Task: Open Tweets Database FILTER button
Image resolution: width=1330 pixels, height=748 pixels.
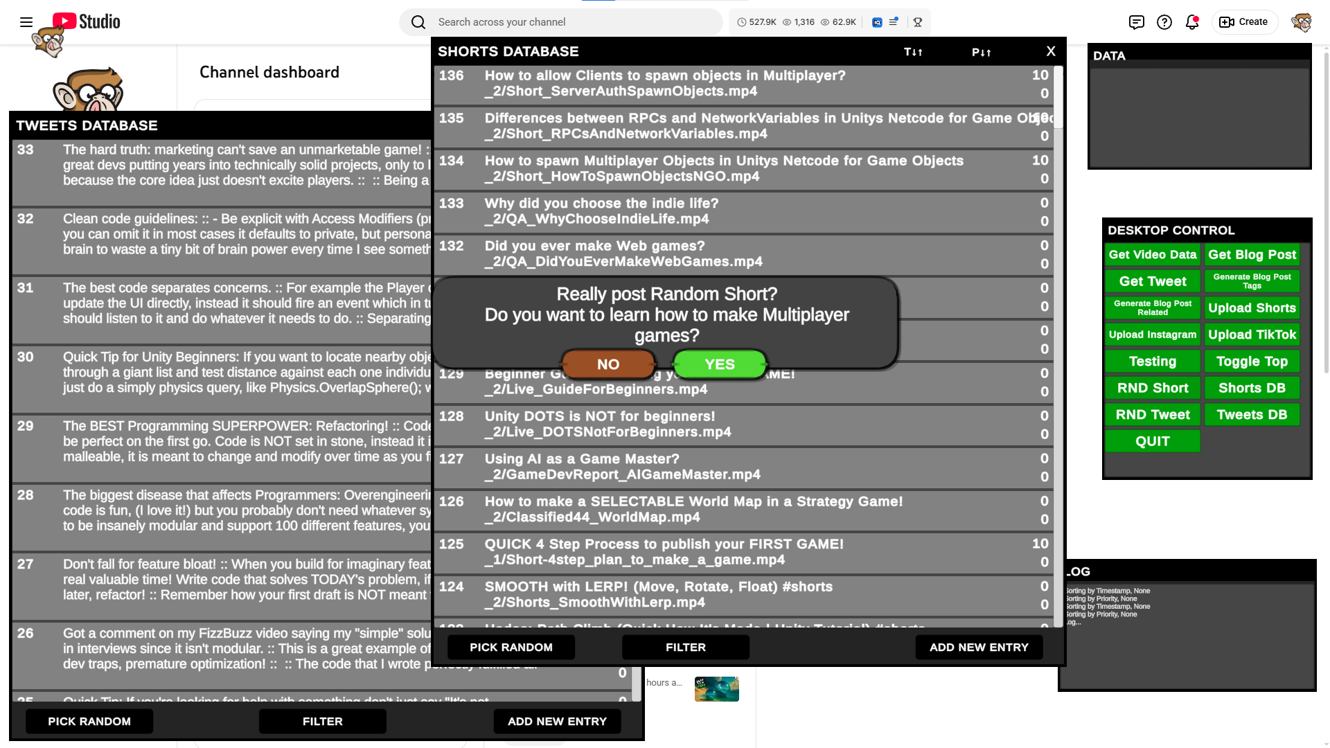Action: 322,721
